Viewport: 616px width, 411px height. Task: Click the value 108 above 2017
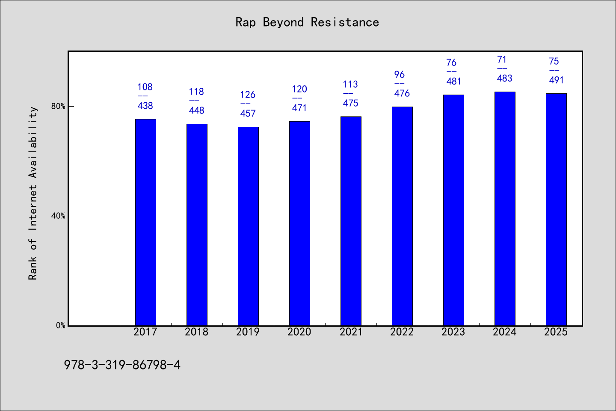[x=145, y=87]
